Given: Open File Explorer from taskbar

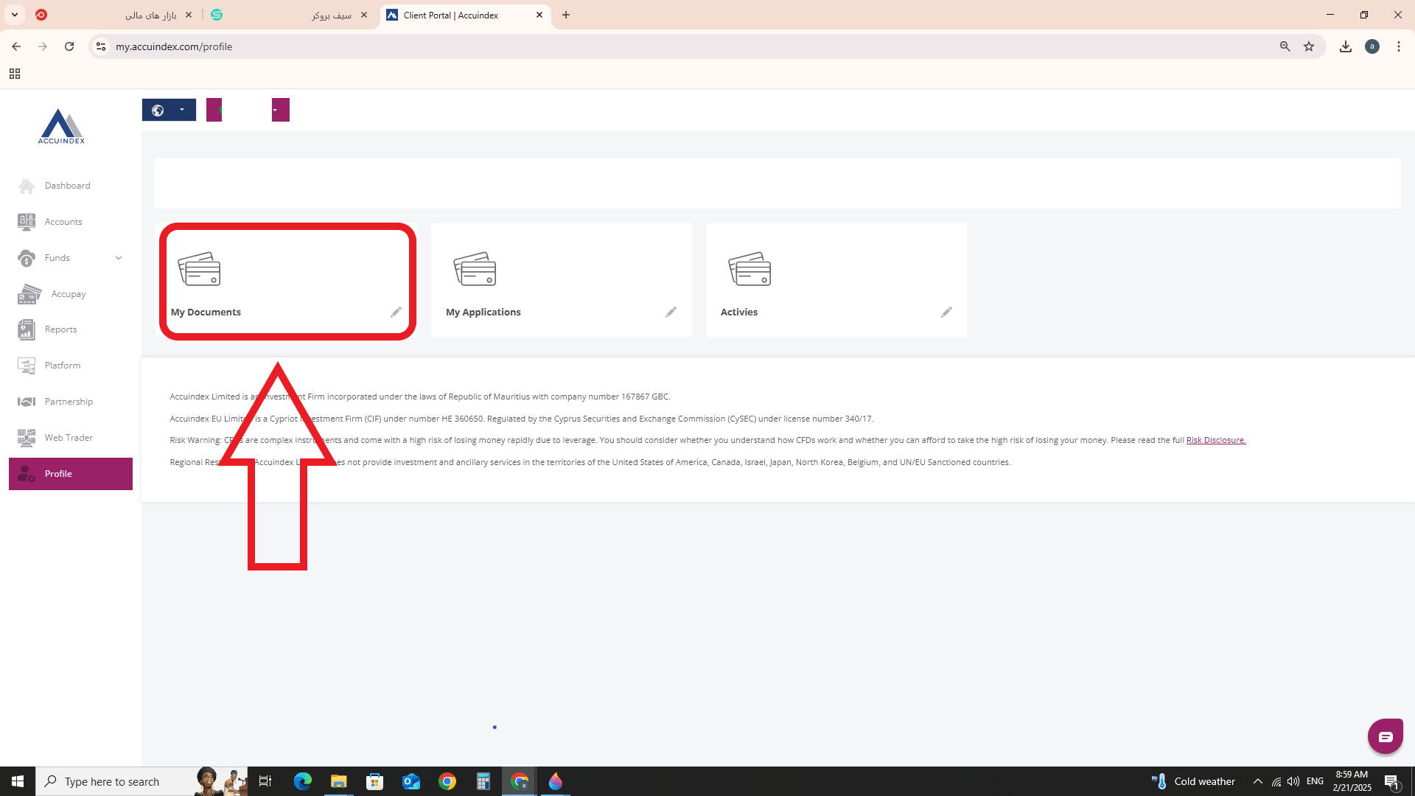Looking at the screenshot, I should pos(339,781).
